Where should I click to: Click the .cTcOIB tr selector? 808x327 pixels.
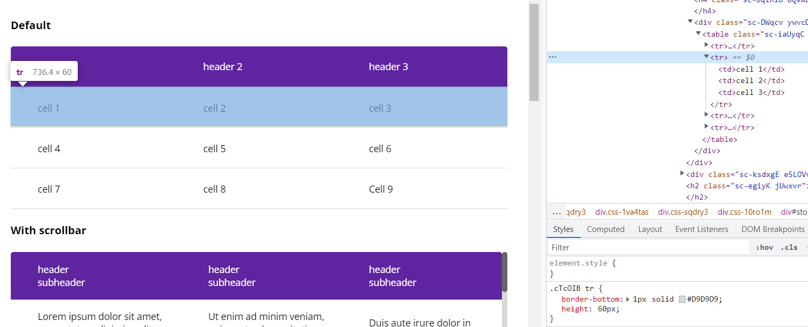(572, 289)
